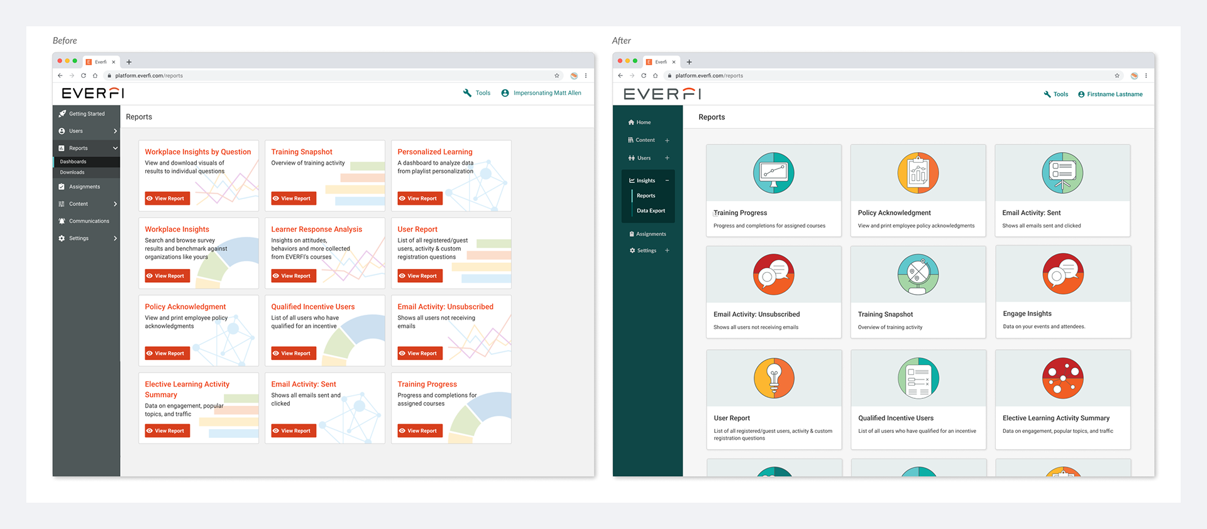The height and width of the screenshot is (529, 1207).
Task: Click Impersonating Matt Allen link
Action: tap(547, 93)
